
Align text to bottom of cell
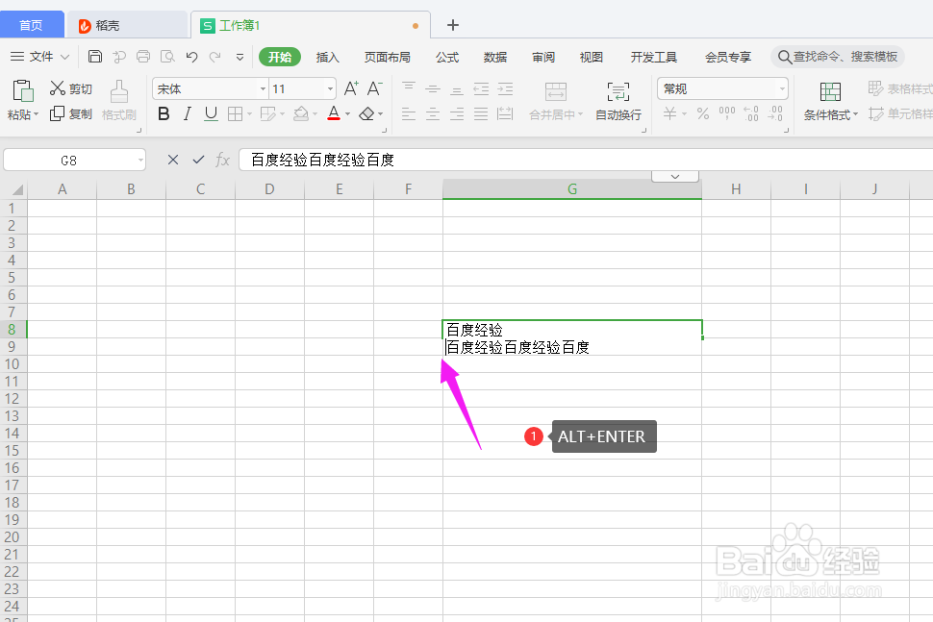click(456, 89)
